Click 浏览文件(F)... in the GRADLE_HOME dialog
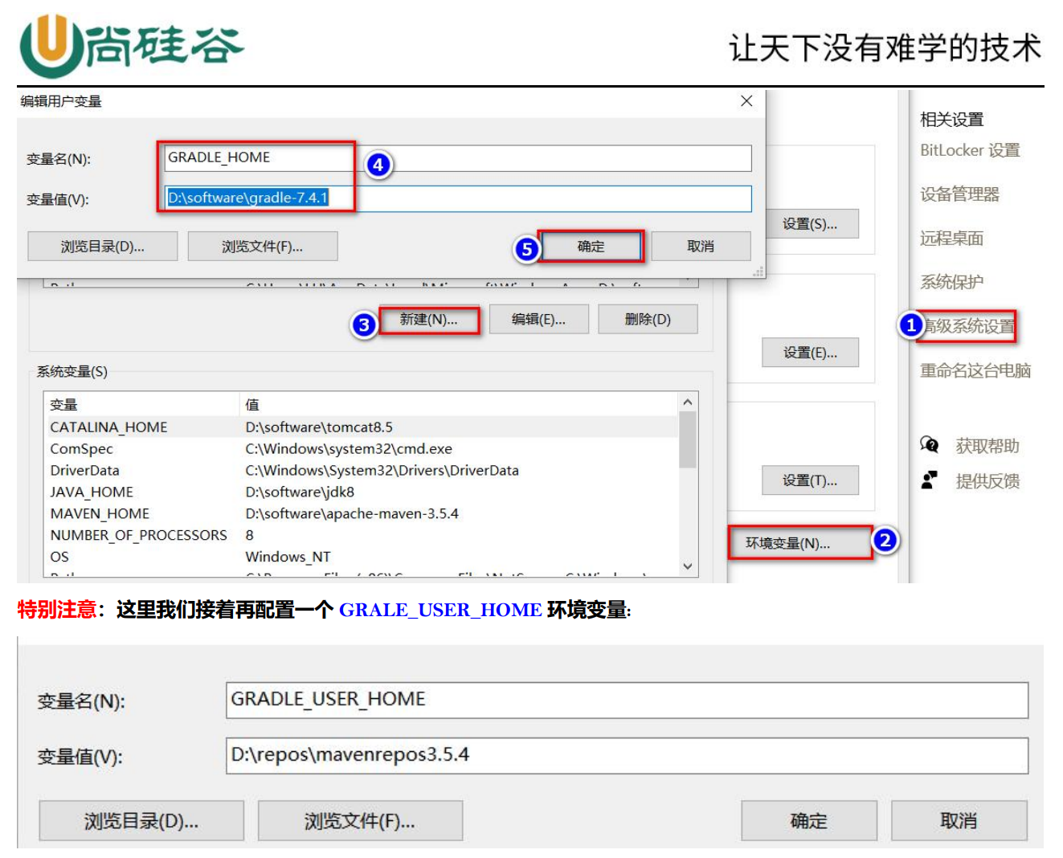The image size is (1063, 858). click(x=263, y=246)
